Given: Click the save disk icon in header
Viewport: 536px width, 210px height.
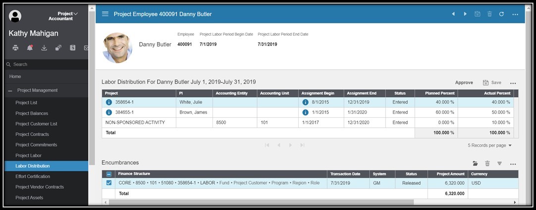Looking at the screenshot, I should pyautogui.click(x=478, y=14).
